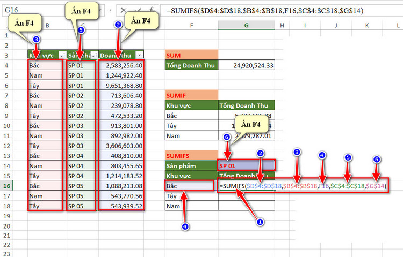Viewport: 403px width, 257px height.
Task: Click inside the formula bar SUMIFS text
Action: point(265,11)
